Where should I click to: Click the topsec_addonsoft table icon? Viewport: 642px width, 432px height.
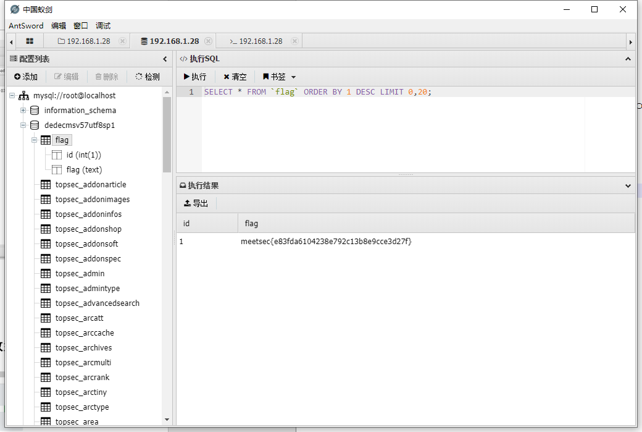click(46, 244)
